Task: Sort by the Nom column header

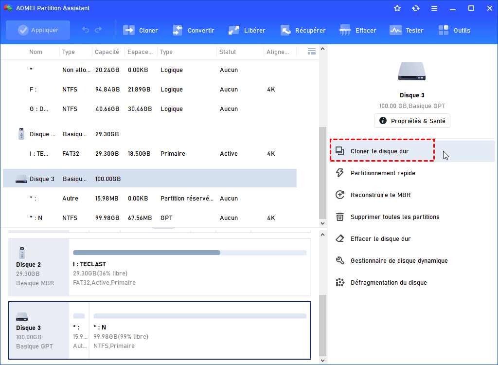Action: tap(36, 52)
